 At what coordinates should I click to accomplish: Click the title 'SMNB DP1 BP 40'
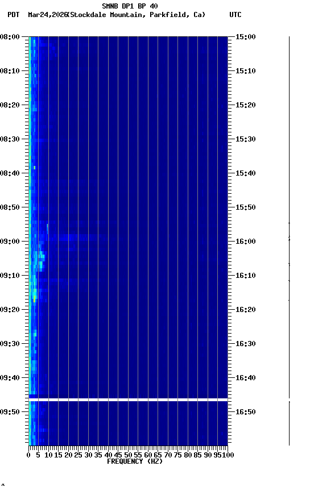[x=130, y=6]
